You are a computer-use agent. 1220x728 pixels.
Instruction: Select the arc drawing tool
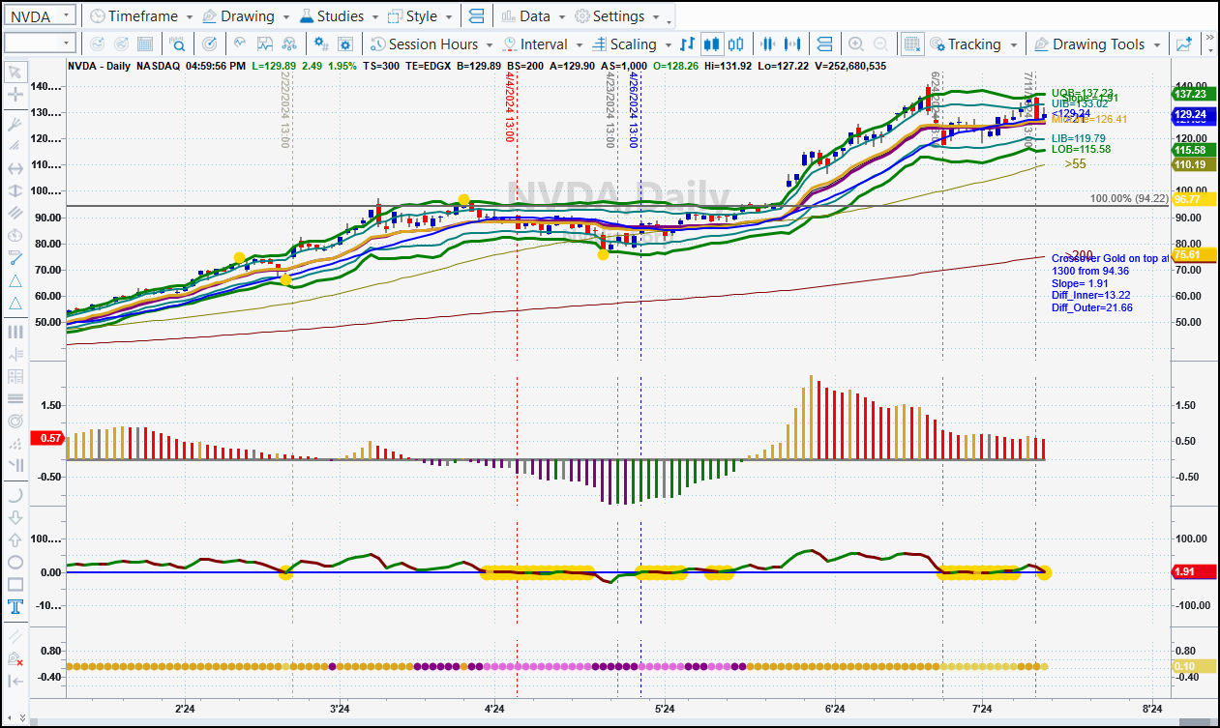click(15, 495)
